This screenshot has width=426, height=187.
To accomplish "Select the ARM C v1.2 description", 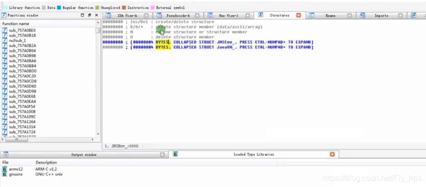I will (46, 169).
